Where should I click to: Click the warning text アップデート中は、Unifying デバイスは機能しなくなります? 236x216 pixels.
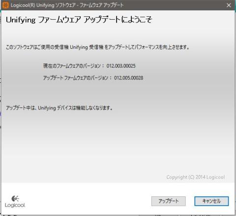tap(59, 108)
